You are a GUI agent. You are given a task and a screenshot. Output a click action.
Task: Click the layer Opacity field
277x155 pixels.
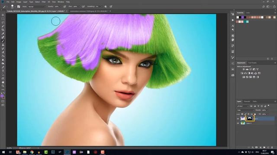point(264,110)
